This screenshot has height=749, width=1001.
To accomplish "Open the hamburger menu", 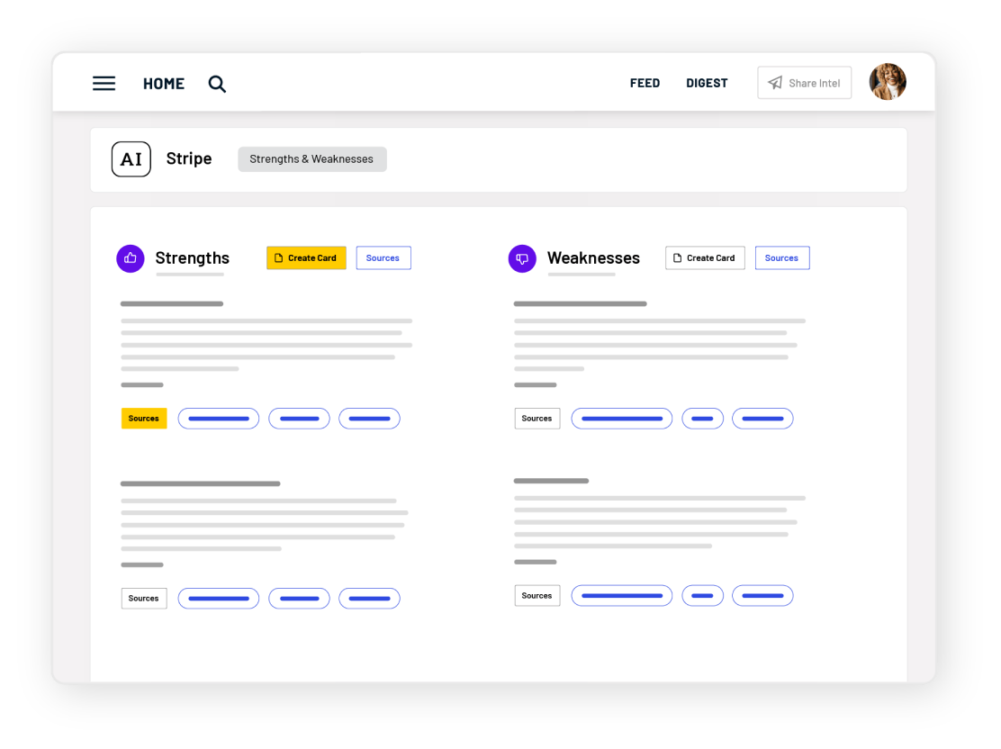I will coord(104,84).
